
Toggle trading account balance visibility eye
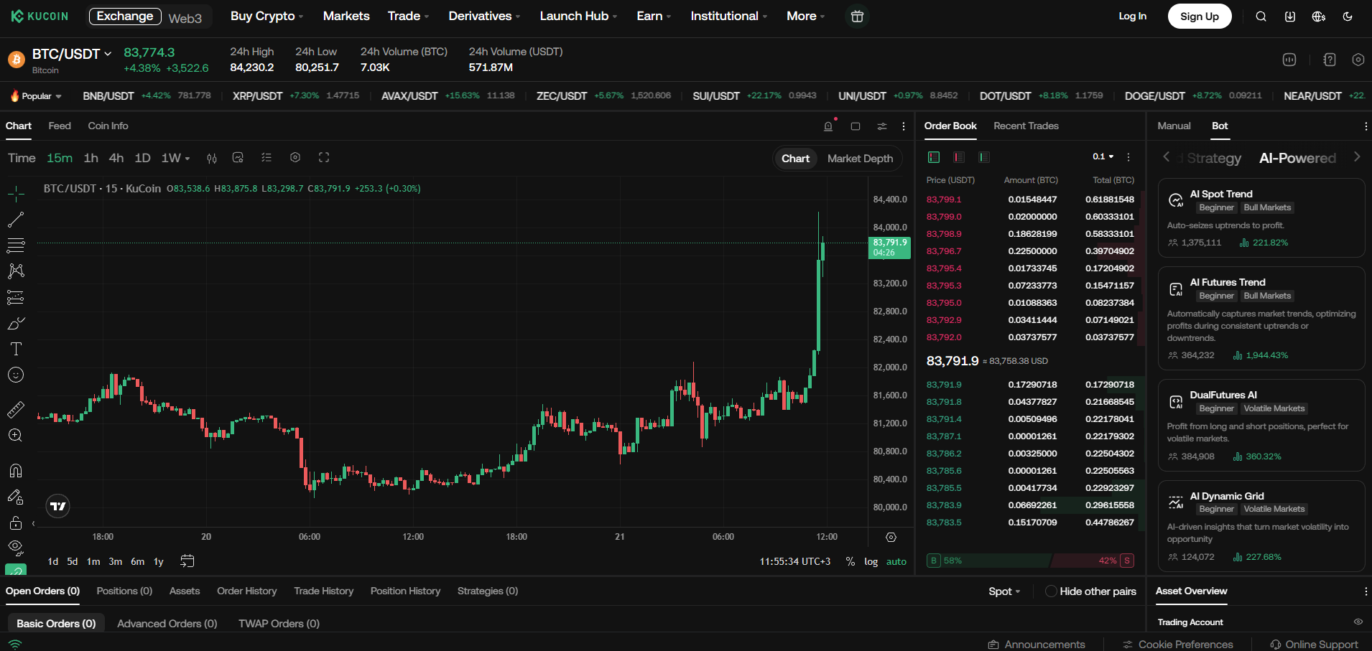(1358, 622)
